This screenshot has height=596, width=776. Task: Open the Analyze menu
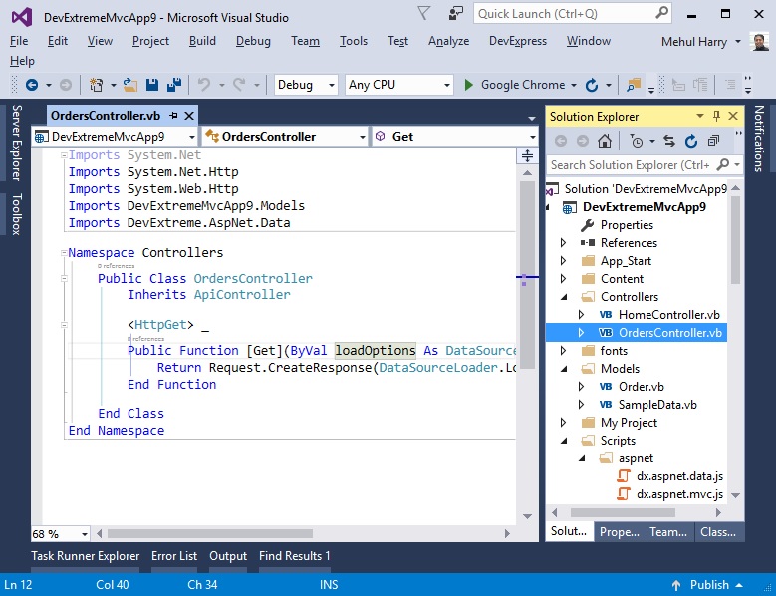tap(449, 41)
